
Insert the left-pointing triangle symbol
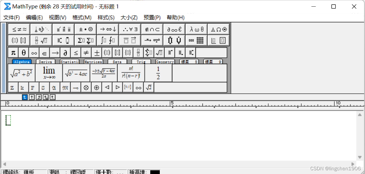[107, 87]
